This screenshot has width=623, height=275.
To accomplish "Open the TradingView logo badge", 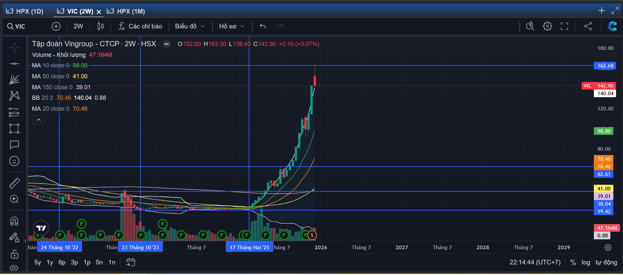I will pyautogui.click(x=41, y=228).
